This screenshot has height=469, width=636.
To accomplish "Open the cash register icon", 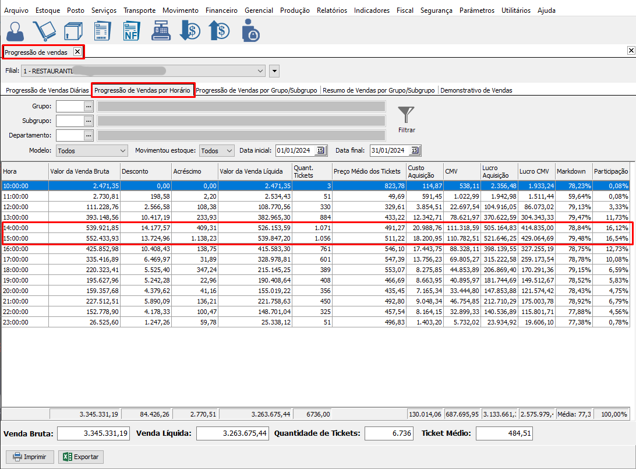I will [161, 30].
